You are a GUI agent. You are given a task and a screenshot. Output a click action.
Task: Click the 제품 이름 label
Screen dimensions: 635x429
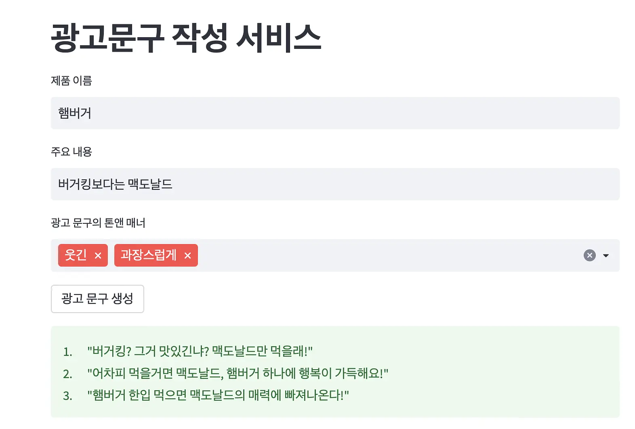tap(71, 81)
